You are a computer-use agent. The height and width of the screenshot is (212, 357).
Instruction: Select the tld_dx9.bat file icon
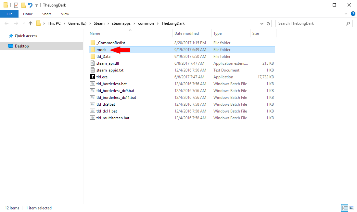tap(93, 104)
